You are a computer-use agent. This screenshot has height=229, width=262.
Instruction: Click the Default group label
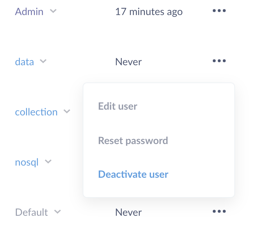click(32, 212)
